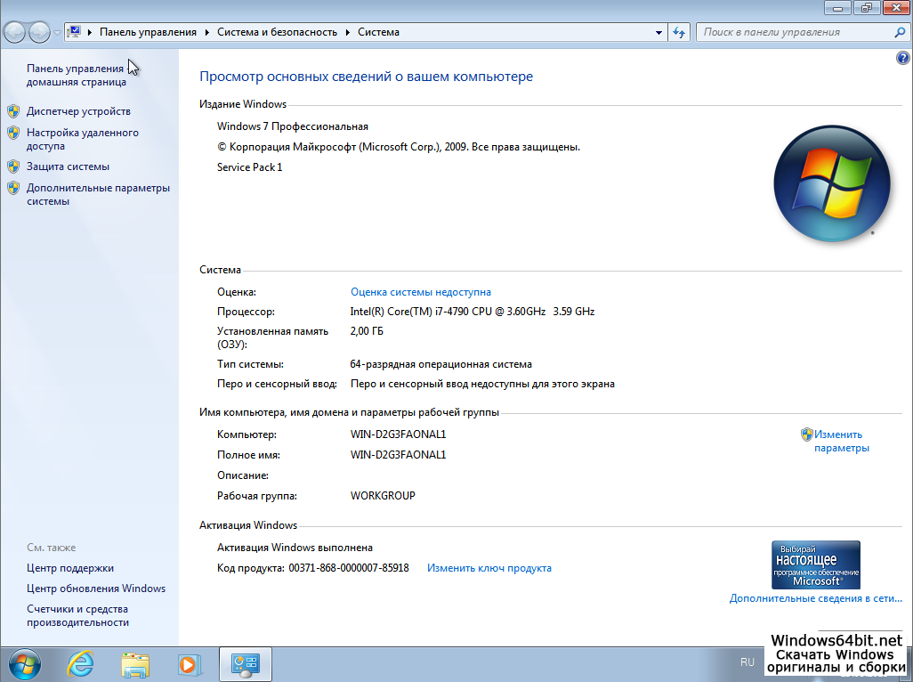The height and width of the screenshot is (682, 913).
Task: Open the Start menu orb
Action: pyautogui.click(x=25, y=664)
